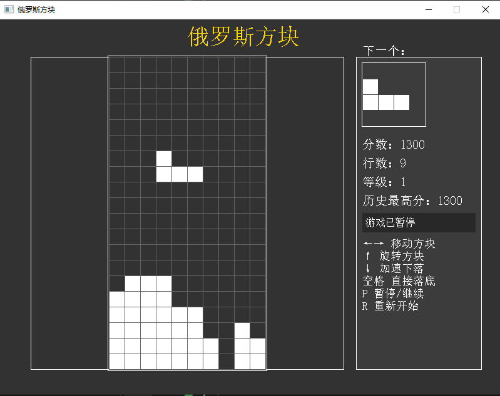Click the P 暂停/继续 instruction text

pos(392,294)
